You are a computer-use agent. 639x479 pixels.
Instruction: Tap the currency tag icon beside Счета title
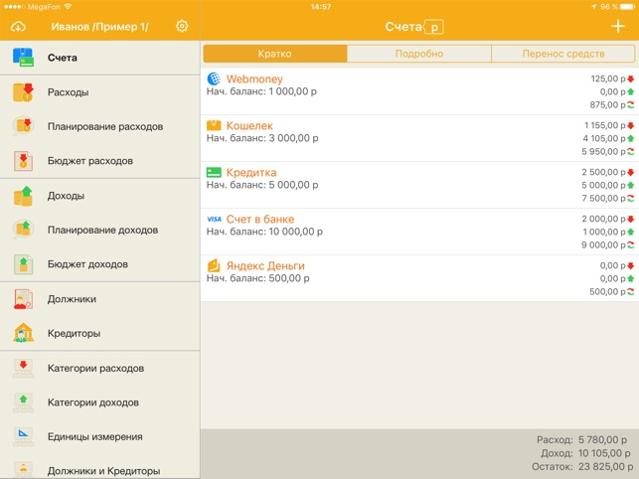click(433, 27)
